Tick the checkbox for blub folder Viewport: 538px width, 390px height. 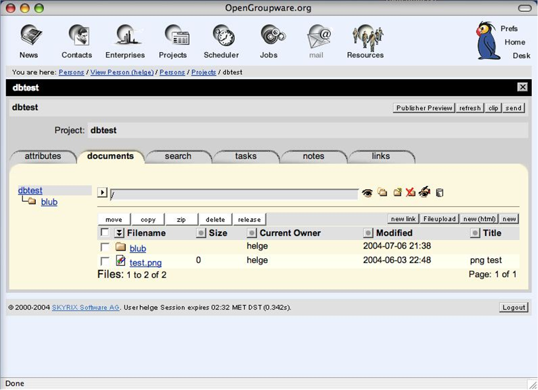coord(104,247)
